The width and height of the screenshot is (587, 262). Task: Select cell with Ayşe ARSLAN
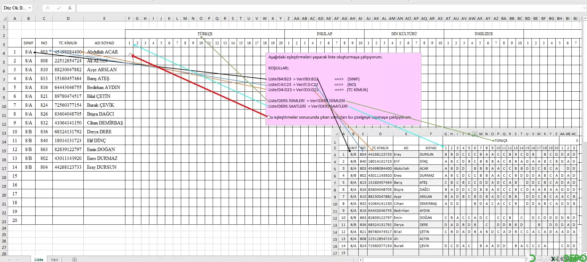104,70
